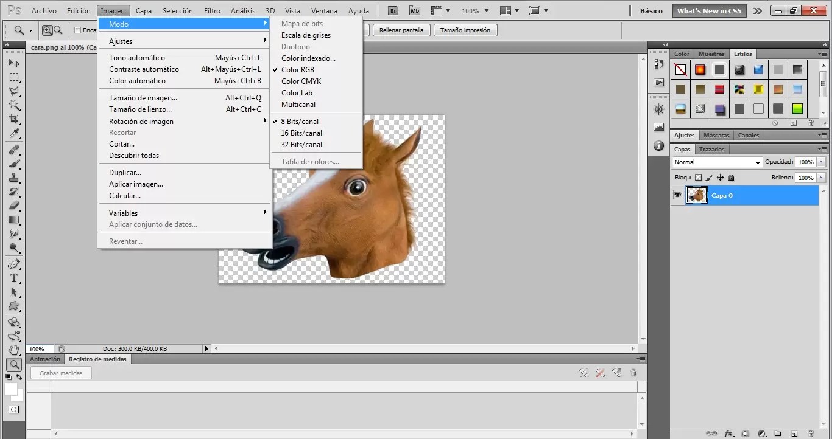Click the Rellenar pantalla button

(x=401, y=30)
